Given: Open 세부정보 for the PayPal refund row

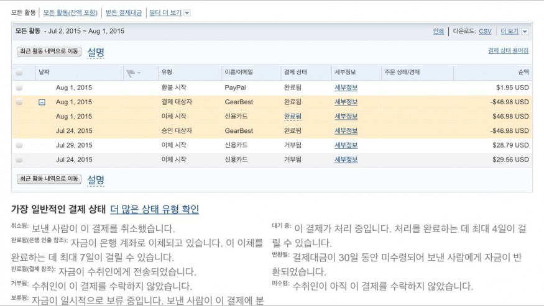Looking at the screenshot, I should click(x=346, y=88).
